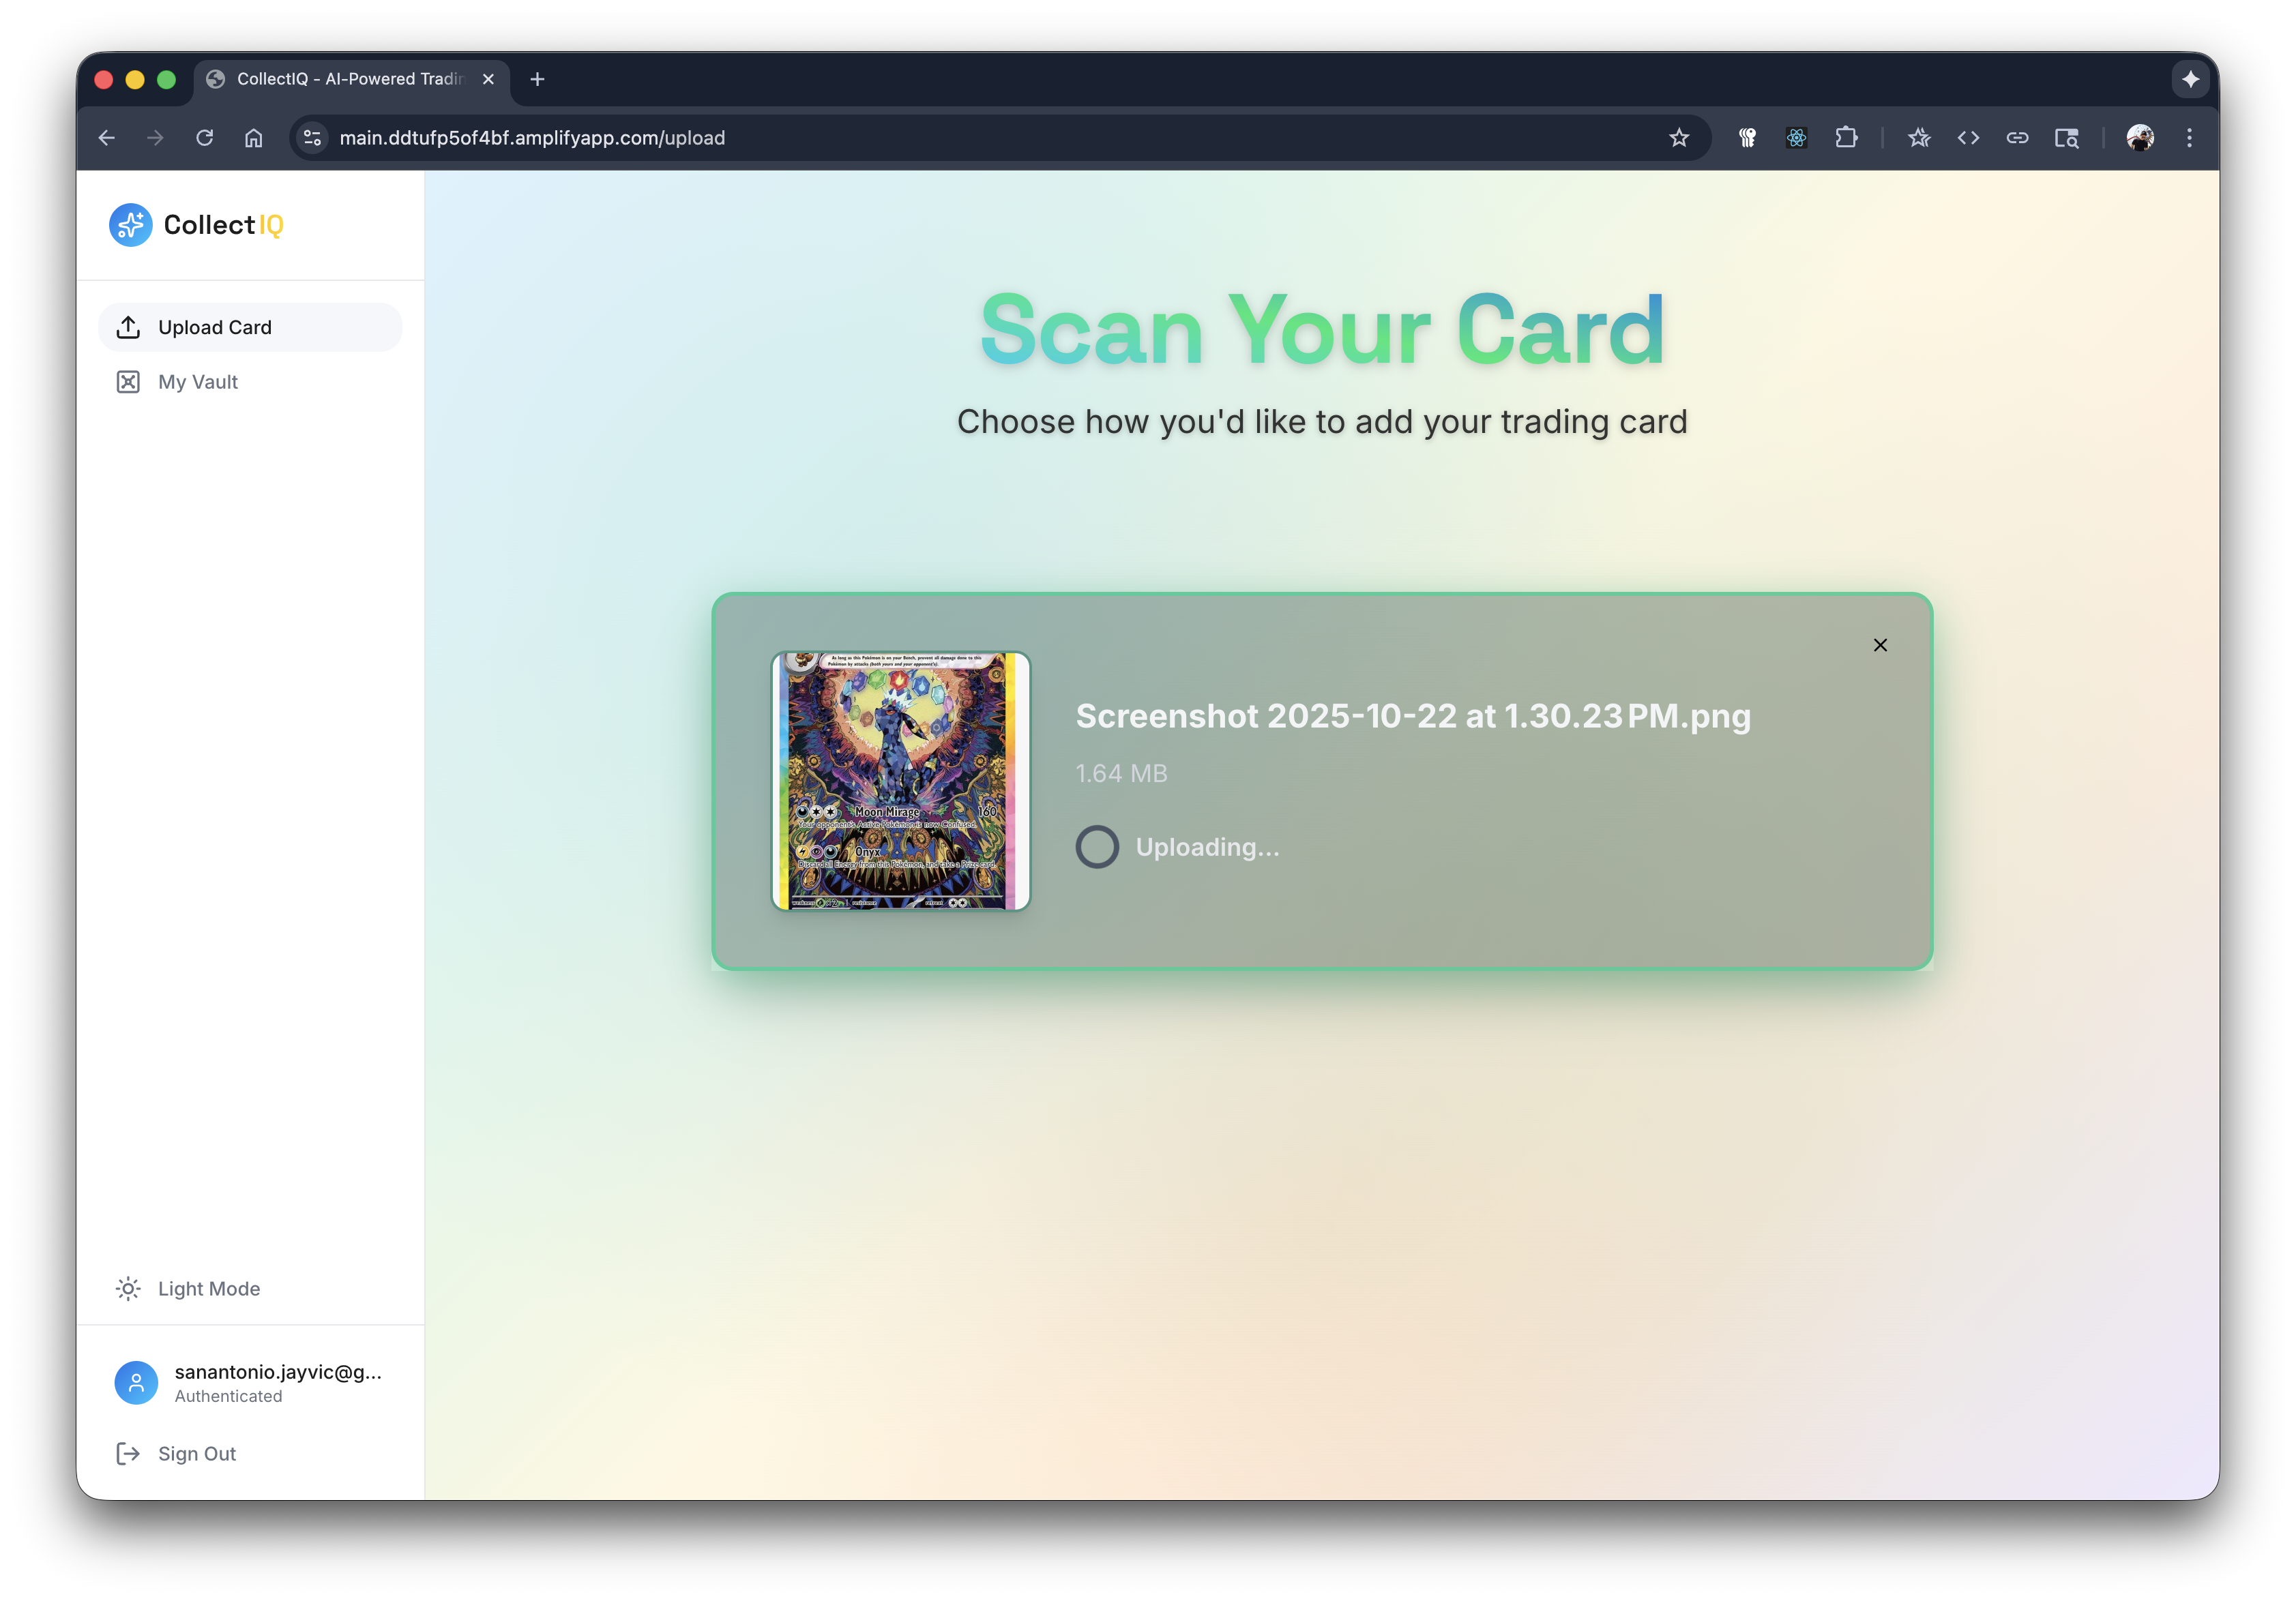Click the Pokémon card thumbnail preview
Image resolution: width=2296 pixels, height=1601 pixels.
pyautogui.click(x=900, y=781)
